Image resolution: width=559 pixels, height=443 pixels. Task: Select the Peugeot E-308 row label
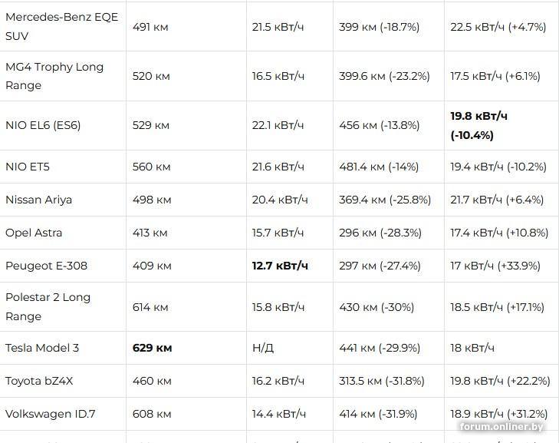[x=47, y=266]
